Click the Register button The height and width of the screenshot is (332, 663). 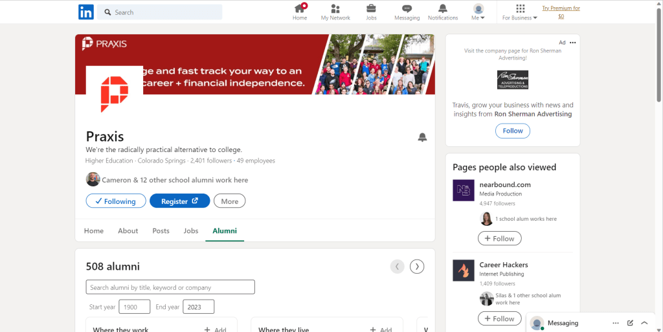click(179, 201)
